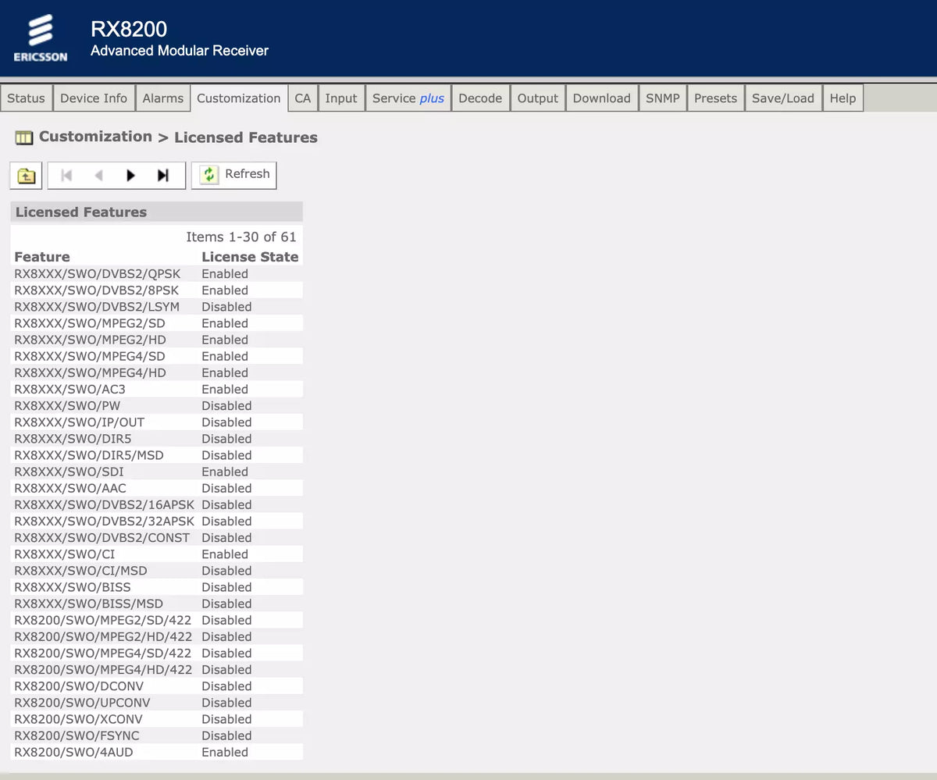Select RX8XXX/SWO/AAC feature

[70, 488]
